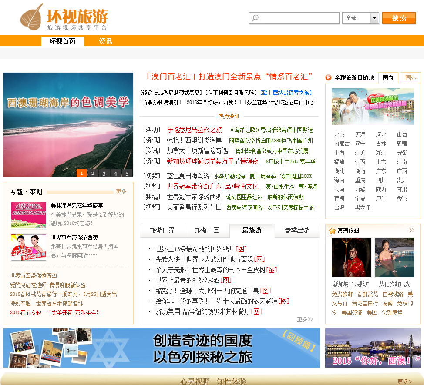Screen dimensions: 424x385
Task: Open the 环视首页 navigation tab
Action: [62, 41]
